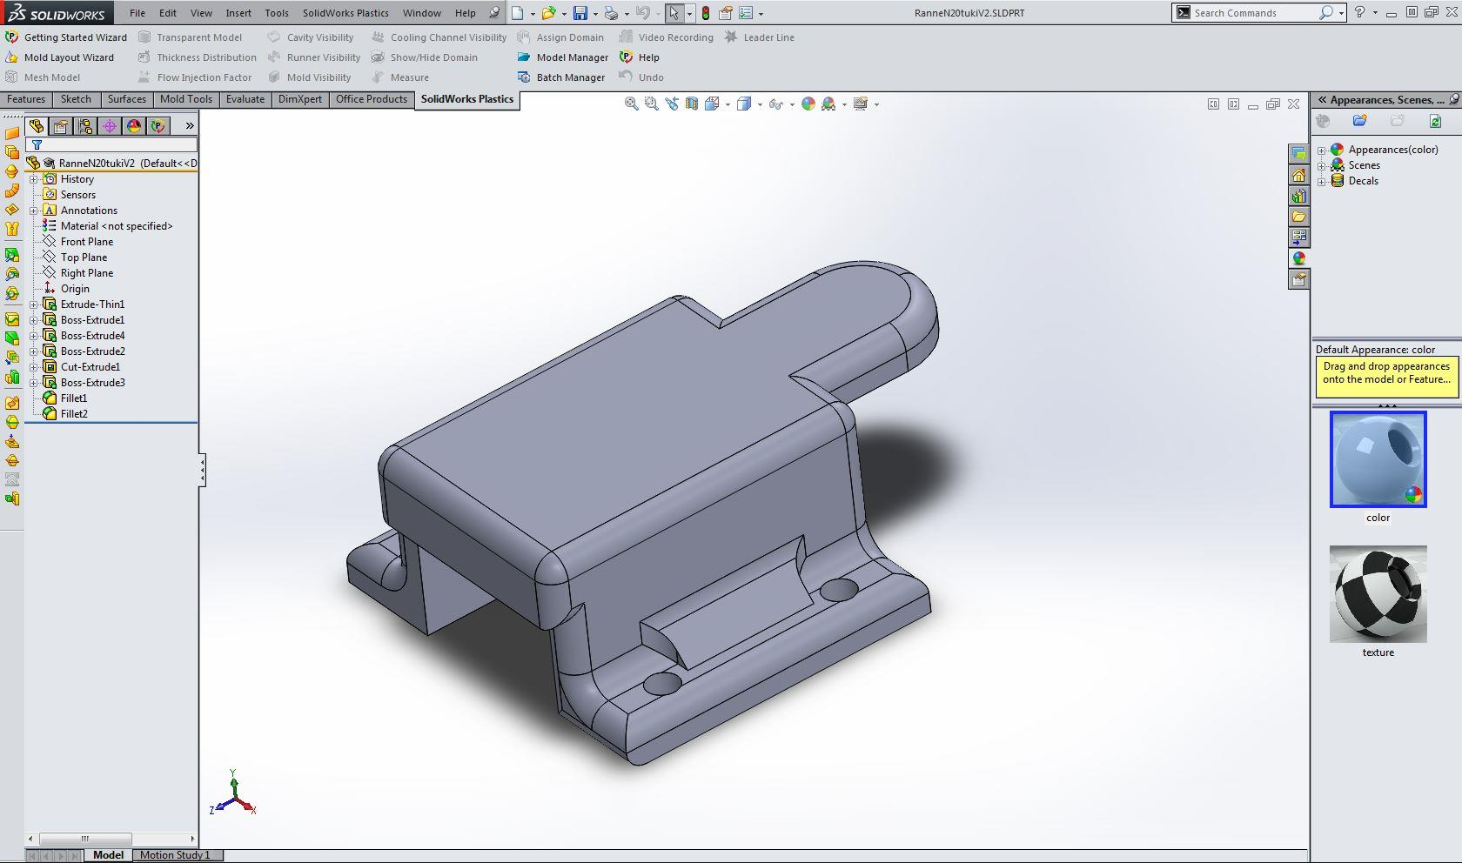1462x863 pixels.
Task: Click the Section View icon
Action: tap(691, 104)
